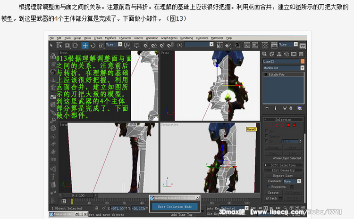The height and width of the screenshot is (219, 354).
Task: Click the Pin Stack icon
Action: (x=267, y=108)
